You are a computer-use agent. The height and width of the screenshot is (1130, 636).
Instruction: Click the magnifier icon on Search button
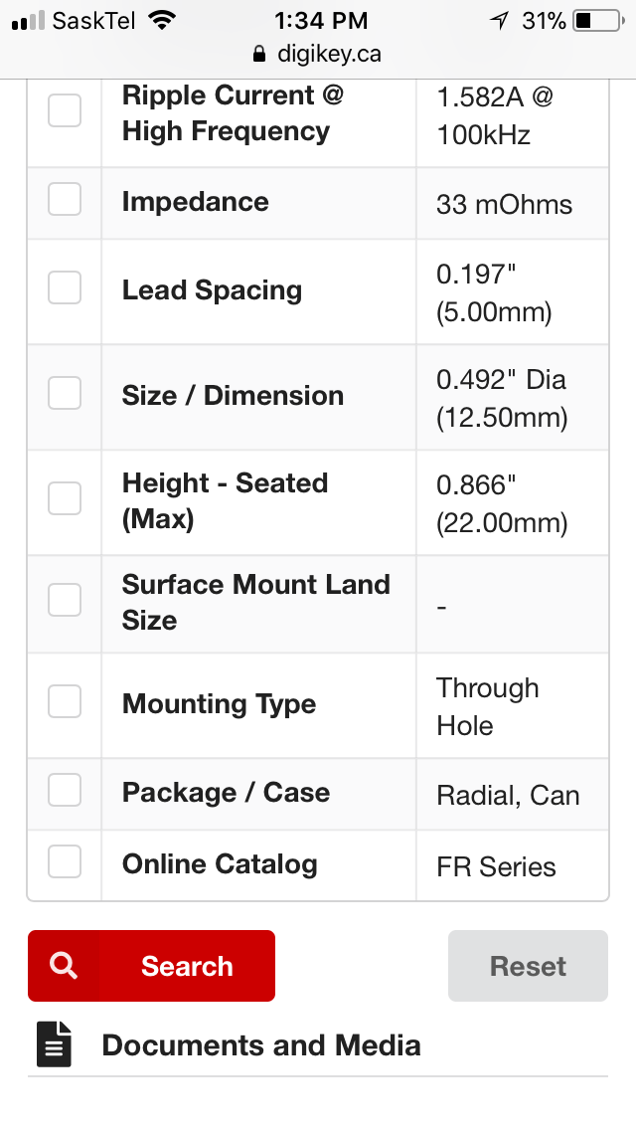tap(64, 966)
